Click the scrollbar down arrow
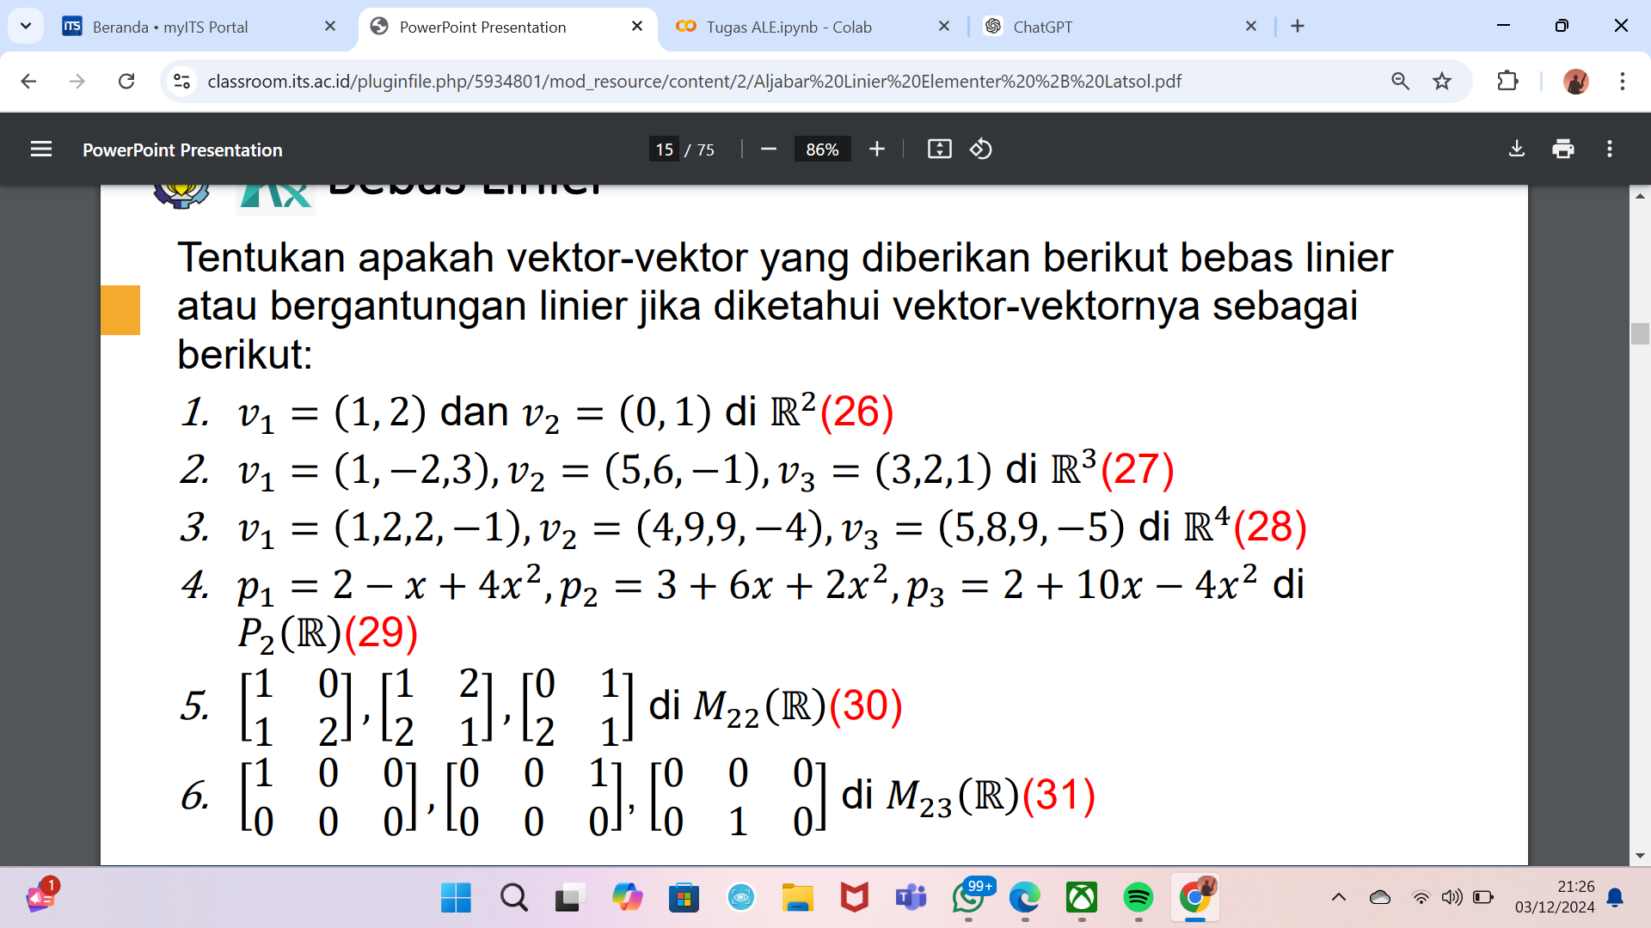The width and height of the screenshot is (1651, 928). pyautogui.click(x=1640, y=856)
